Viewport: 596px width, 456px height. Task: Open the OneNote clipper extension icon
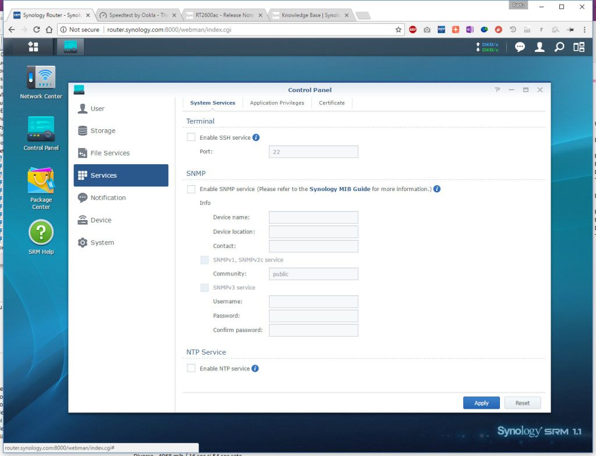[470, 30]
